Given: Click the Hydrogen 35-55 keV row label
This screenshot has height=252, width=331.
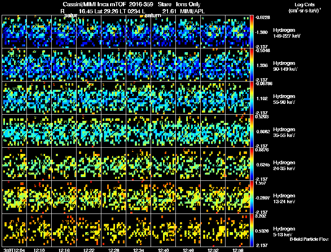Looking at the screenshot, I should pos(284,132).
